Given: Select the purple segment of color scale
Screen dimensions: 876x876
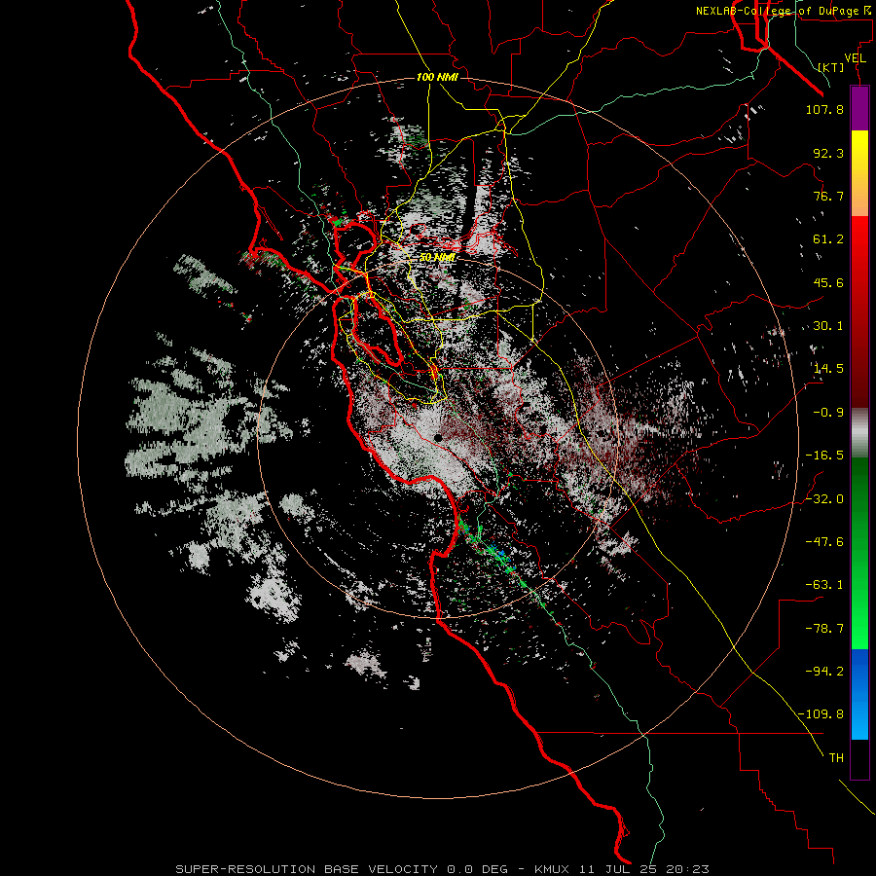Looking at the screenshot, I should coord(859,108).
